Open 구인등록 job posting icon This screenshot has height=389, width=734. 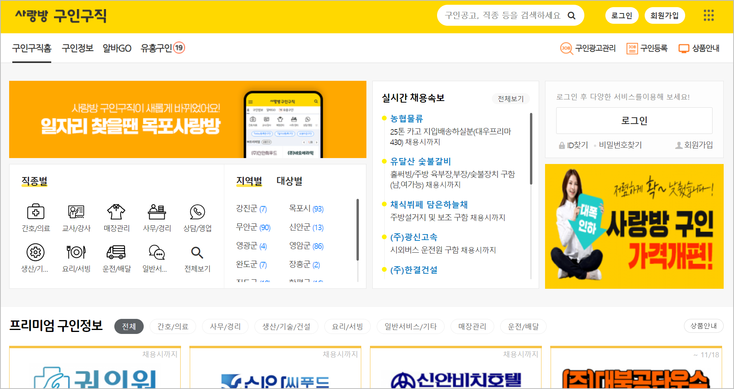(647, 48)
